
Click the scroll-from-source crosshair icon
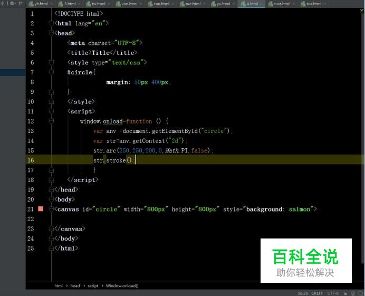pos(2,4)
